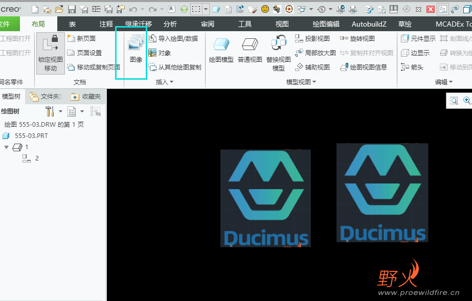The image size is (472, 301).
Task: Open the 草绘 ribbon tab
Action: [405, 24]
